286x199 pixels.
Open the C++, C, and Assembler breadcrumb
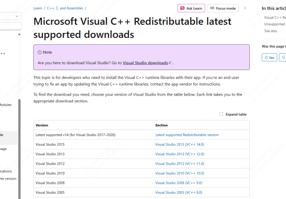pos(65,8)
